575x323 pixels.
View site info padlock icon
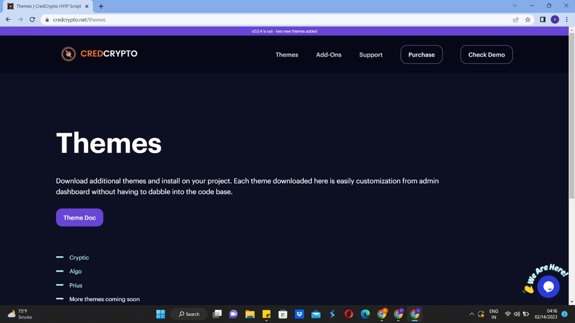pyautogui.click(x=47, y=20)
